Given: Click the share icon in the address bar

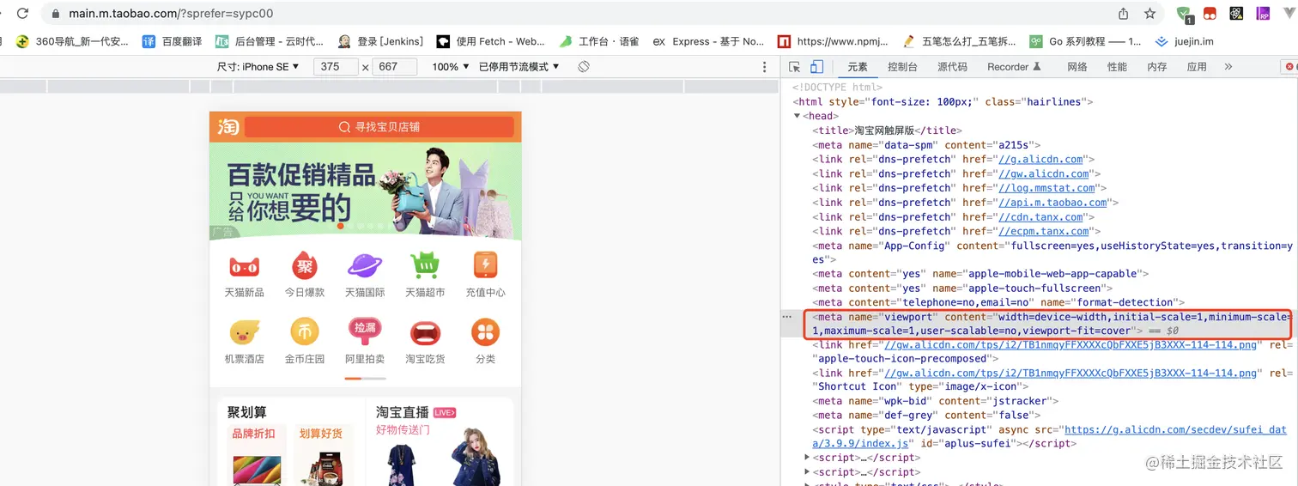Looking at the screenshot, I should 1124,14.
